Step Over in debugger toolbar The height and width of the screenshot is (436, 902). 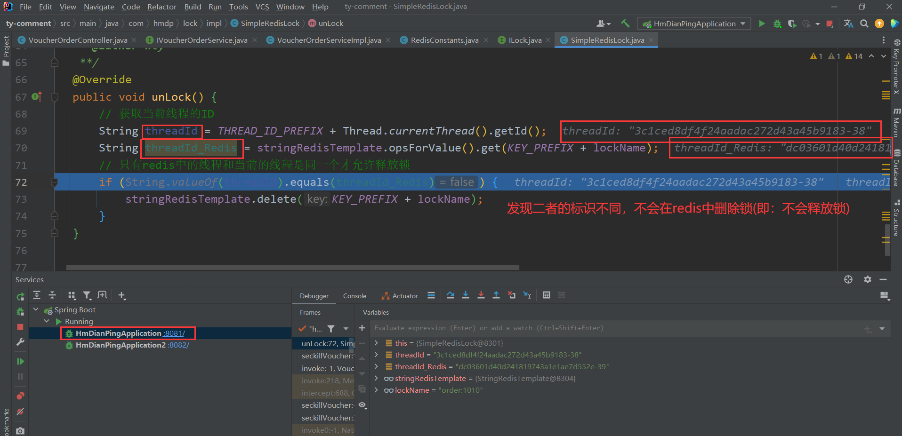tap(451, 295)
